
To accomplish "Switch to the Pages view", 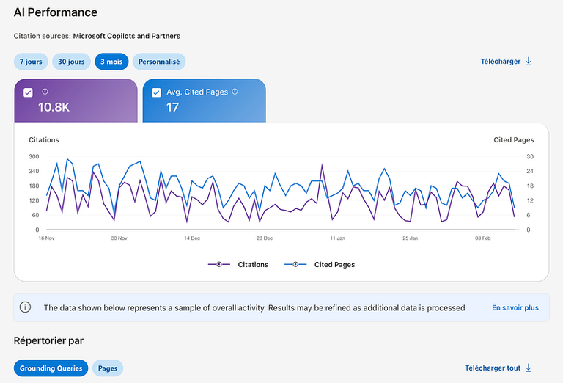I will tap(108, 368).
